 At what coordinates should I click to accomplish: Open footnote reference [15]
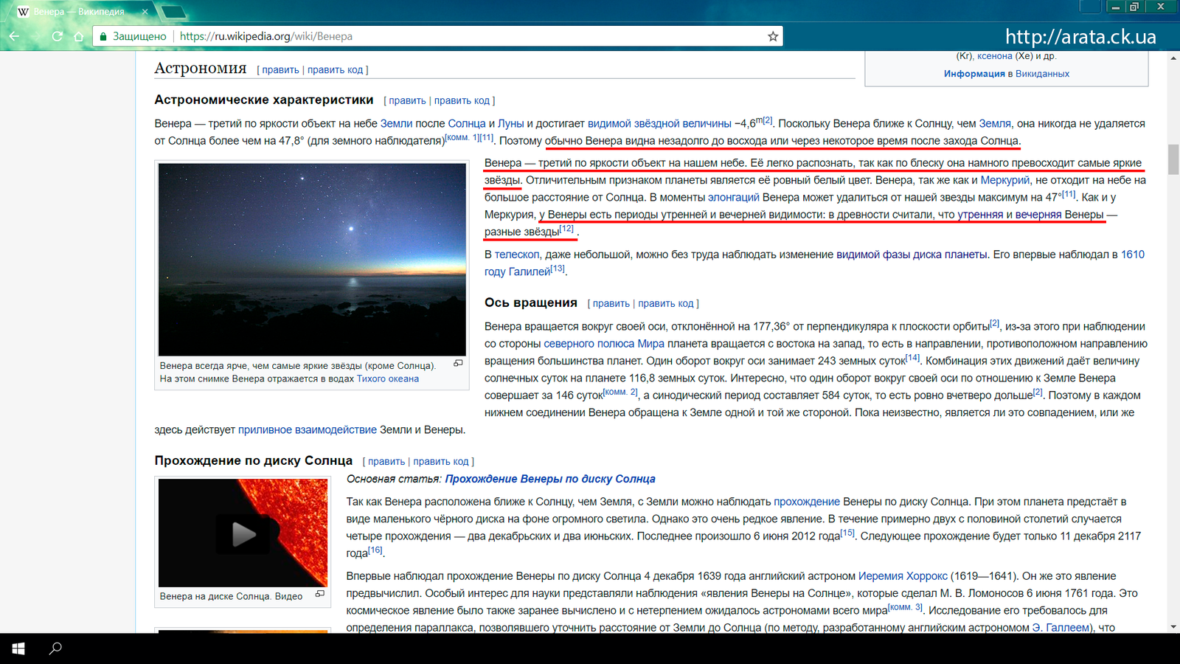[847, 533]
